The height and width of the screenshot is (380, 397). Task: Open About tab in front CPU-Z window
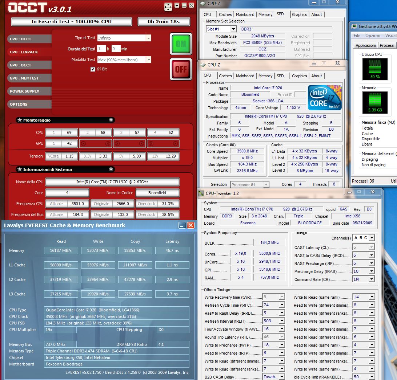(317, 76)
